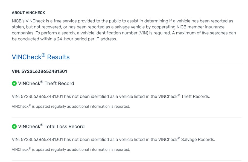
Task: Click the NICB's VINCheck free service paragraph
Action: (124, 30)
